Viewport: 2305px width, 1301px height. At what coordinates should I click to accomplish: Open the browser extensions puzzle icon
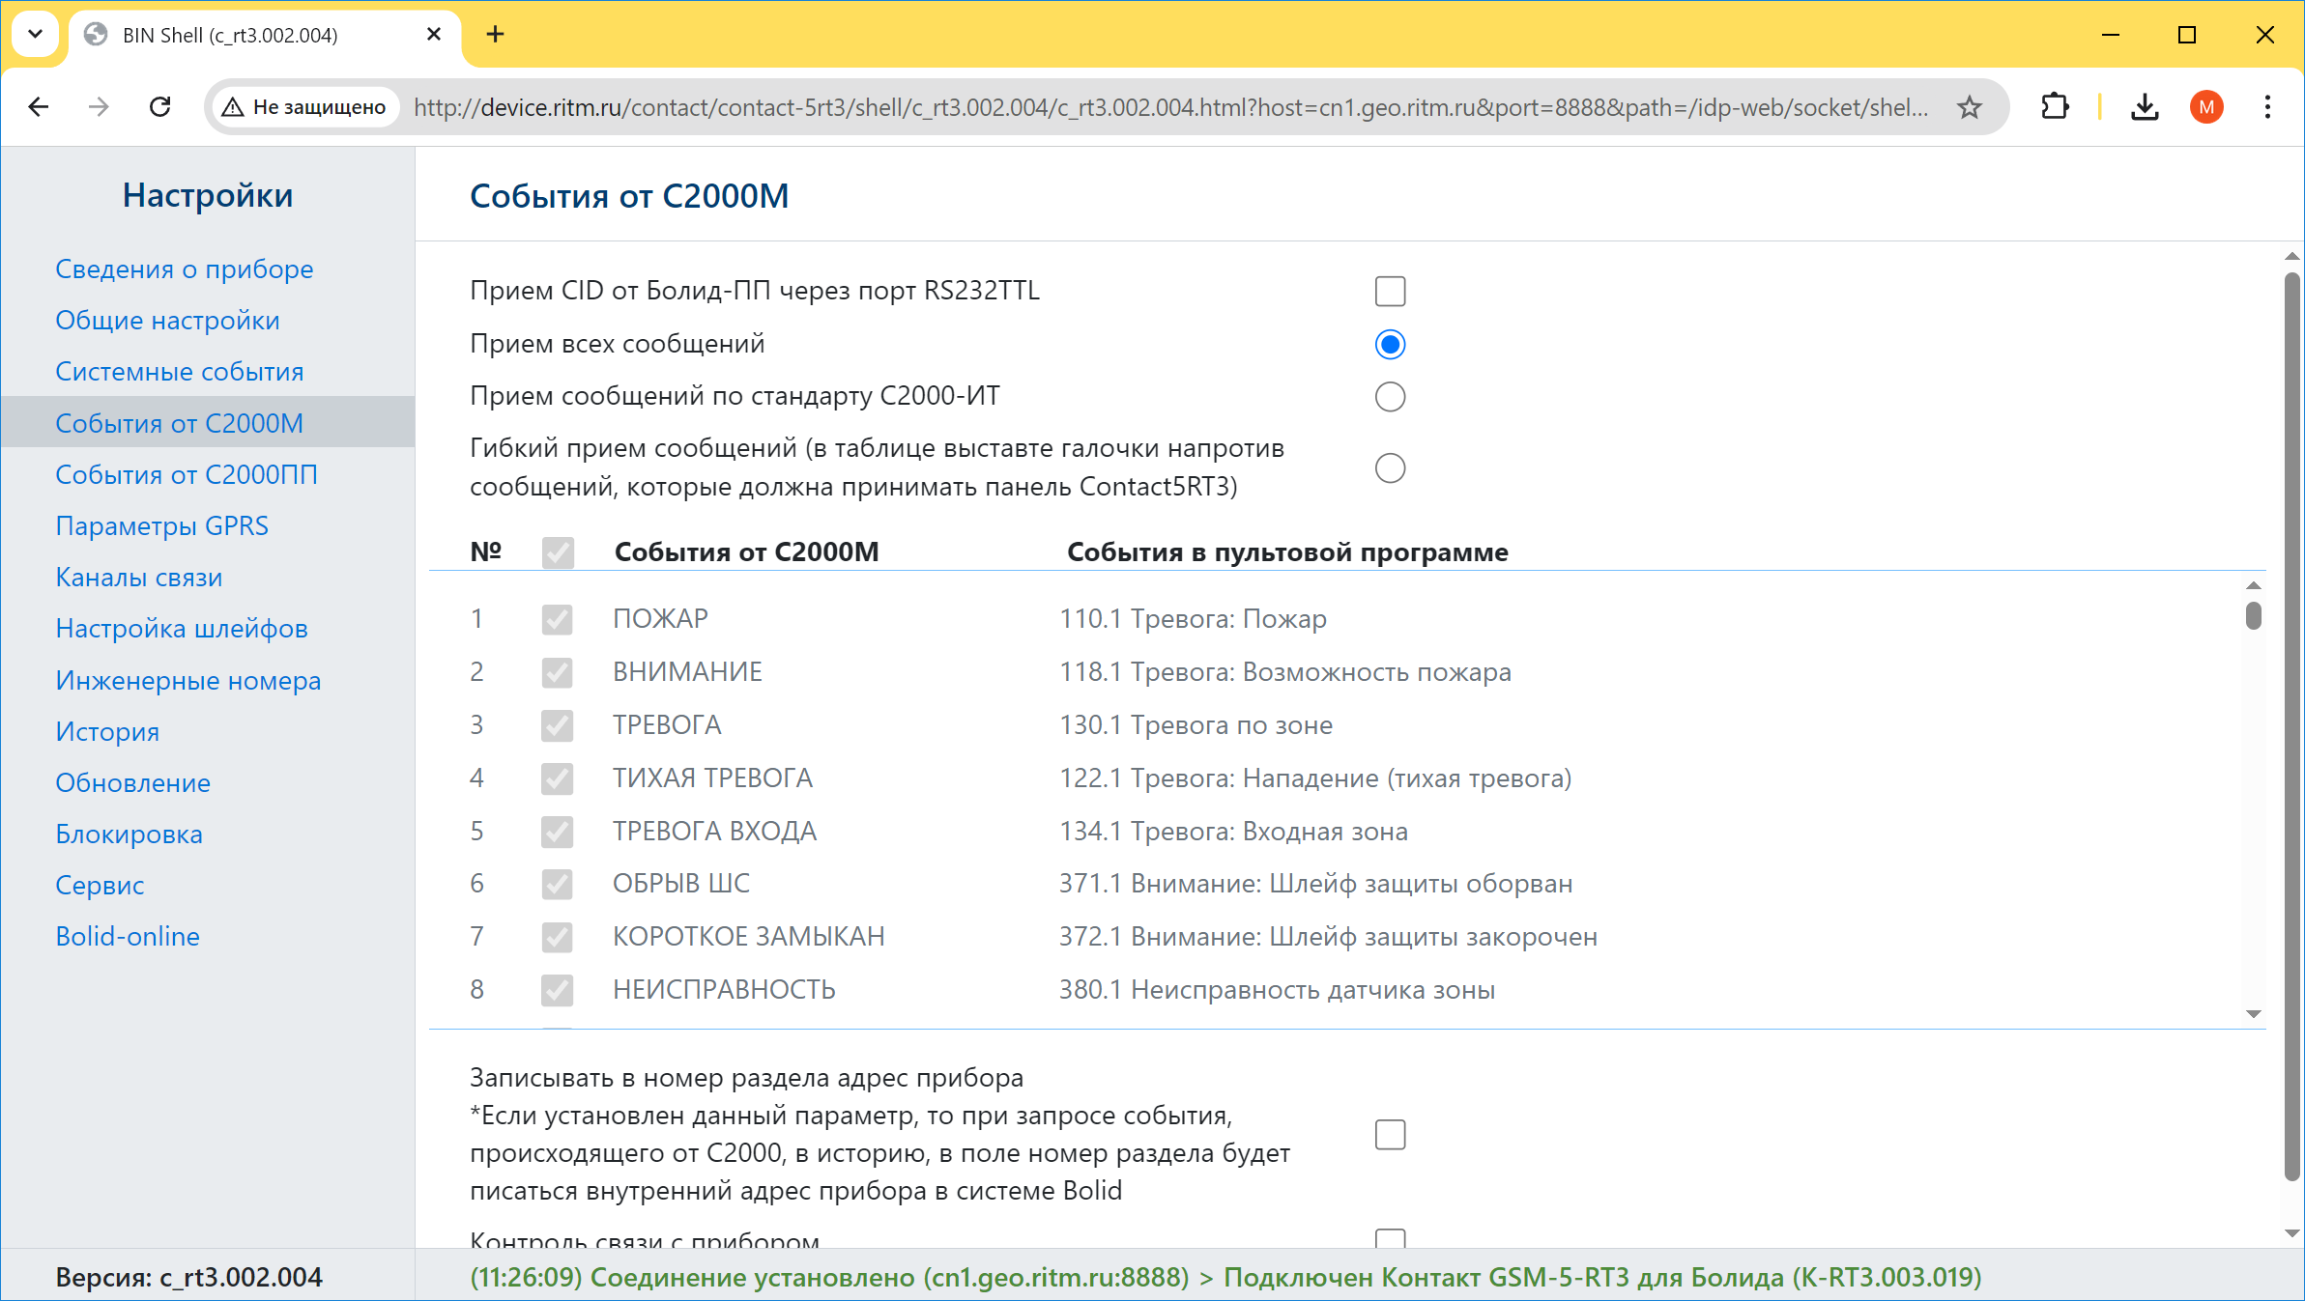(2055, 107)
